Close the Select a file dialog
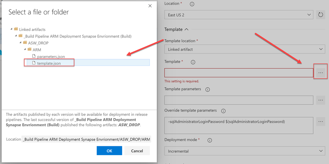 pyautogui.click(x=150, y=6)
